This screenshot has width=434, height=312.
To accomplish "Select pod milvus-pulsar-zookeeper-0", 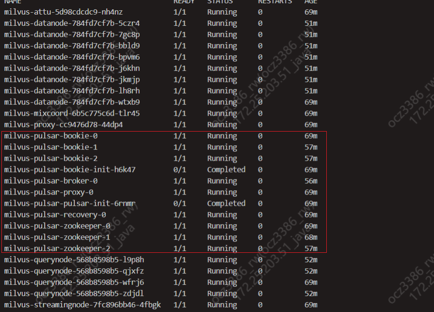I will coord(57,226).
